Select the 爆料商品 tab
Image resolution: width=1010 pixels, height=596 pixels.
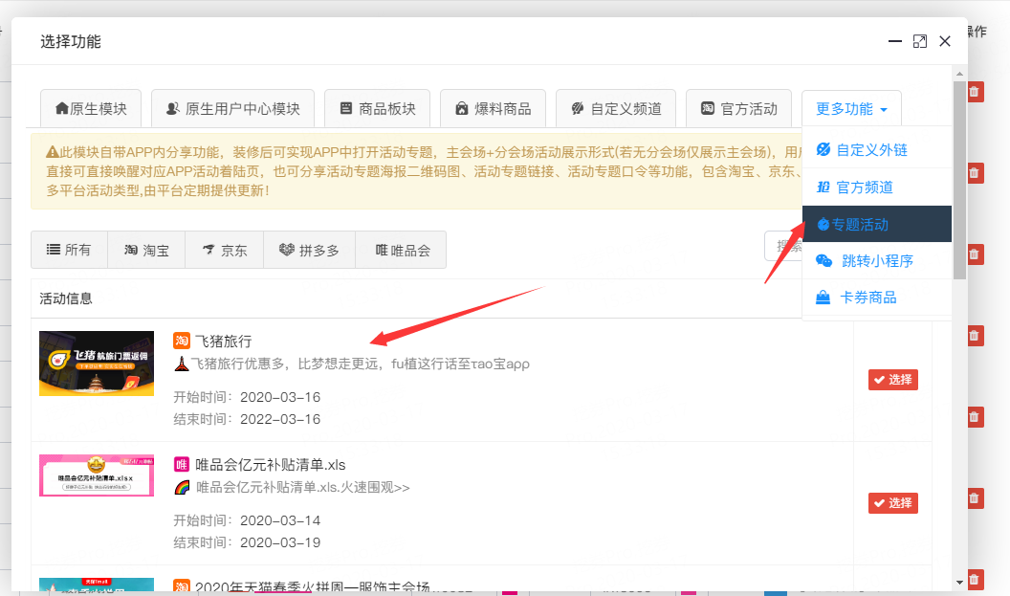(493, 108)
